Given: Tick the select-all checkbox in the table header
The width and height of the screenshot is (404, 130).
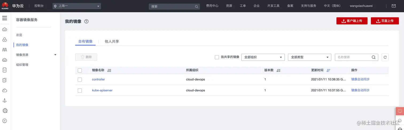Looking at the screenshot, I should pos(80,70).
